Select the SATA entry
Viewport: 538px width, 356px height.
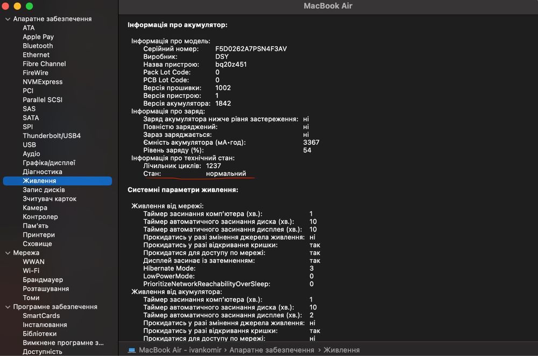click(x=31, y=117)
